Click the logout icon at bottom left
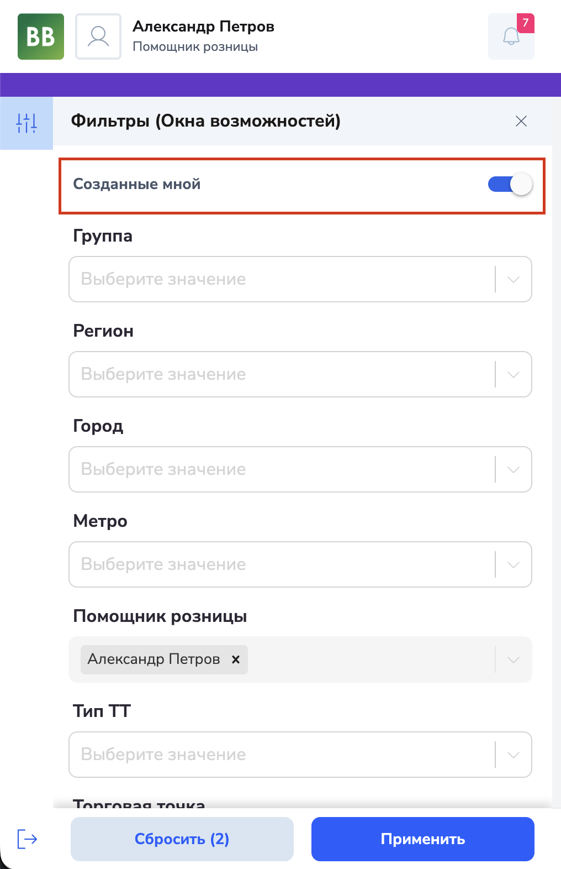 tap(27, 839)
